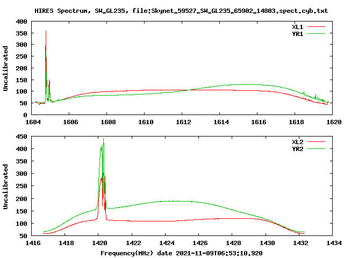The image size is (344, 258).
Task: Click the 1424 x-axis tick label
Action: pyautogui.click(x=167, y=243)
